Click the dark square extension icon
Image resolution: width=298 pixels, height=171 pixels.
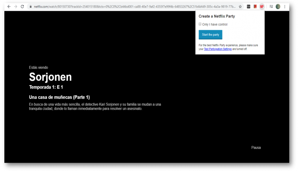248,7
